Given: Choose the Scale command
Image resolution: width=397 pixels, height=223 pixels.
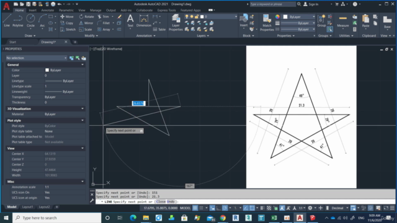Looking at the screenshot, I should (x=86, y=29).
